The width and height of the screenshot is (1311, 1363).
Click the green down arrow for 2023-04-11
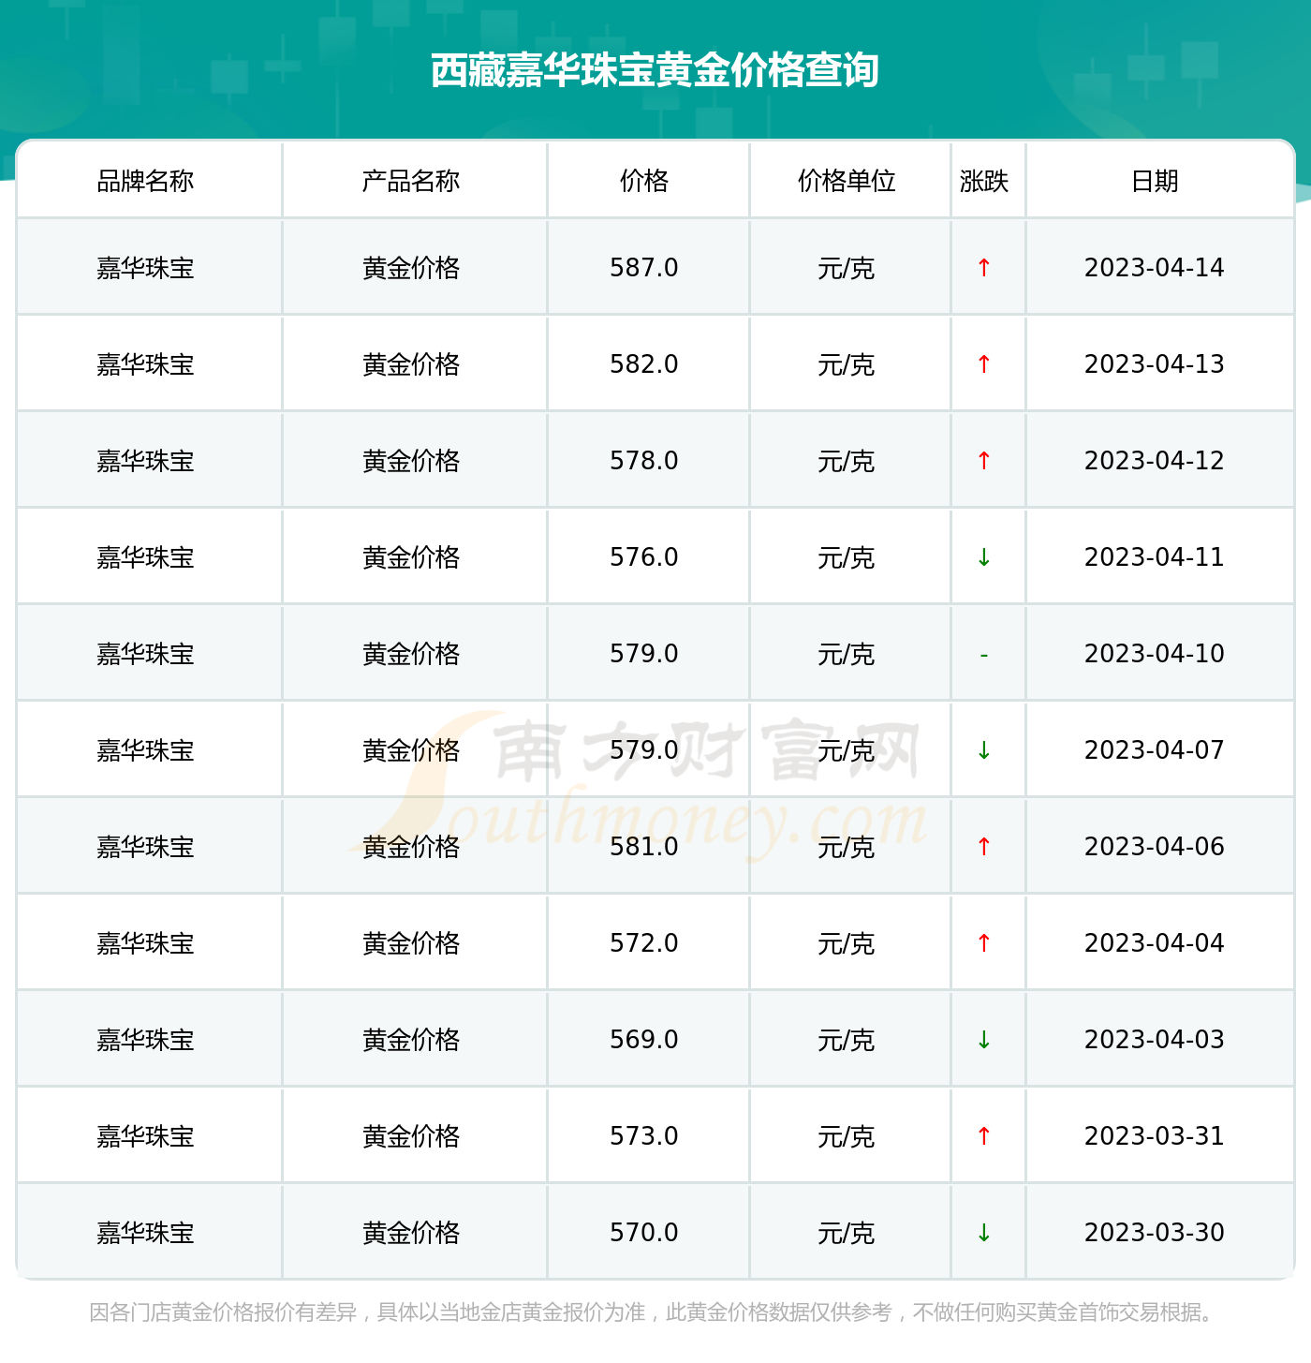point(983,557)
